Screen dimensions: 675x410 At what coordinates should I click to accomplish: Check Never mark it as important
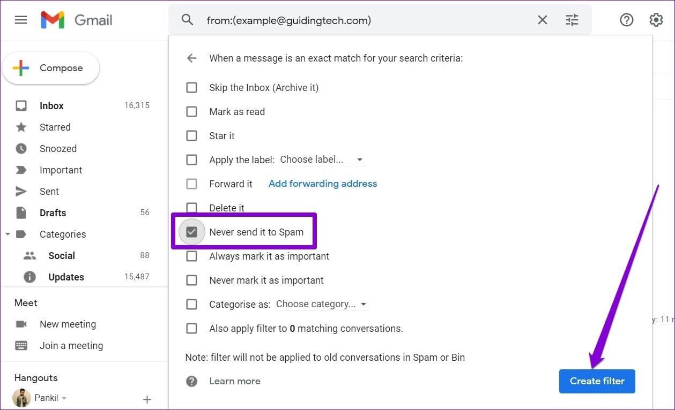pos(191,280)
